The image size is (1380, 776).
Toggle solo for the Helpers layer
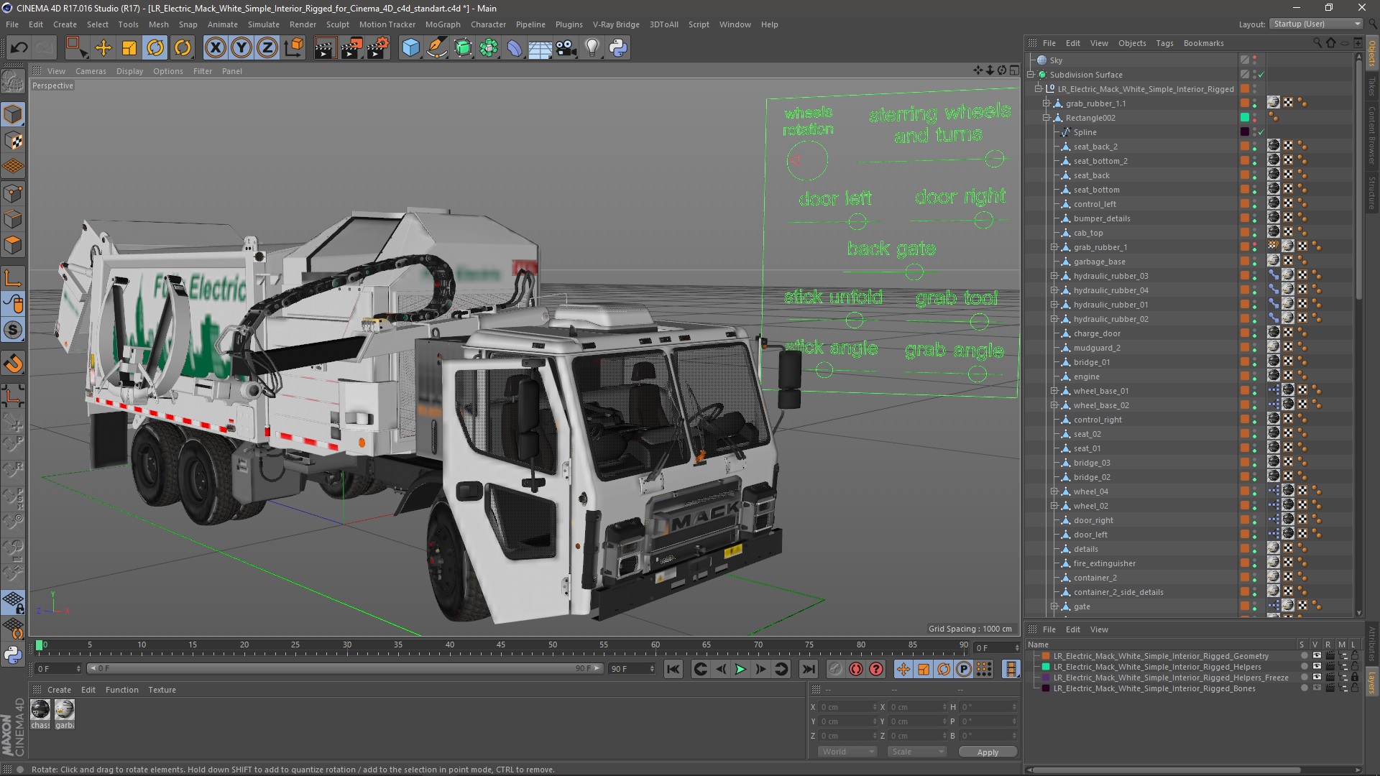(x=1304, y=667)
